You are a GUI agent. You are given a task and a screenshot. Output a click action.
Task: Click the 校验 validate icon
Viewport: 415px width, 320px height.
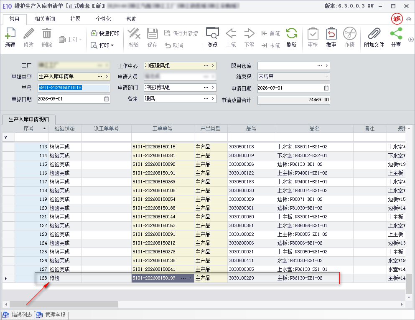134,37
